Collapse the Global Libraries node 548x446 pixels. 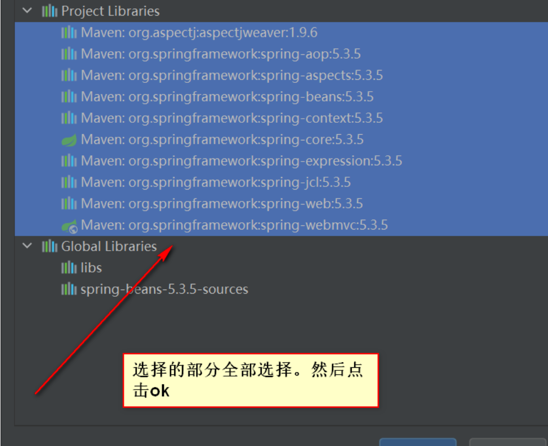(27, 246)
